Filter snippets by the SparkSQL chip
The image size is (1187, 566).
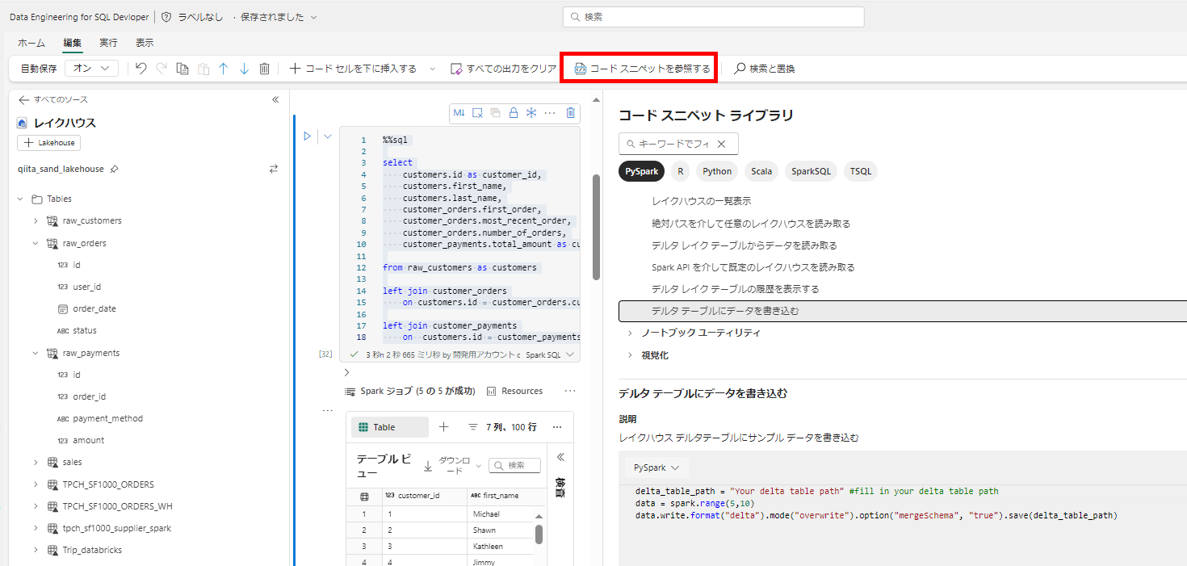click(811, 171)
